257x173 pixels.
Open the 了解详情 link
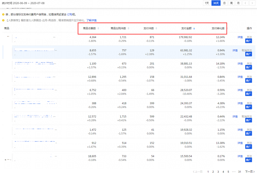click(x=92, y=20)
